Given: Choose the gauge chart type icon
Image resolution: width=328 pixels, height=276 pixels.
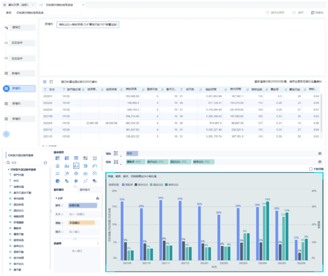Looking at the screenshot, I should (x=95, y=173).
